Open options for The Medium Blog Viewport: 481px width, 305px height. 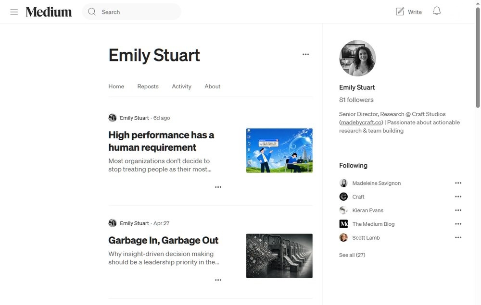coord(458,224)
